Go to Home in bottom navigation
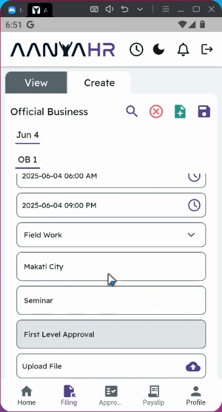This screenshot has height=412, width=222. 26,396
